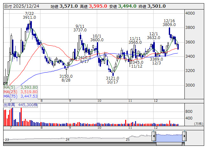
Task: Click the 高値 value 3,595.0
Action: coord(97,6)
